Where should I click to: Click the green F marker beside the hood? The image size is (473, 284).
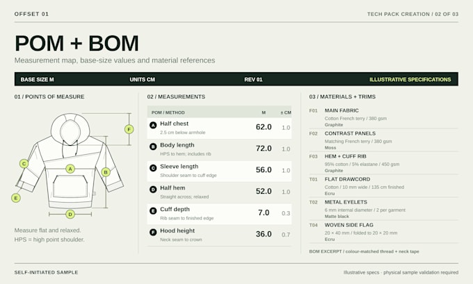(129, 129)
